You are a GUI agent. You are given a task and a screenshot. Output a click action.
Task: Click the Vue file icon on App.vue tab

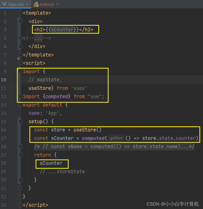coord(4,4)
